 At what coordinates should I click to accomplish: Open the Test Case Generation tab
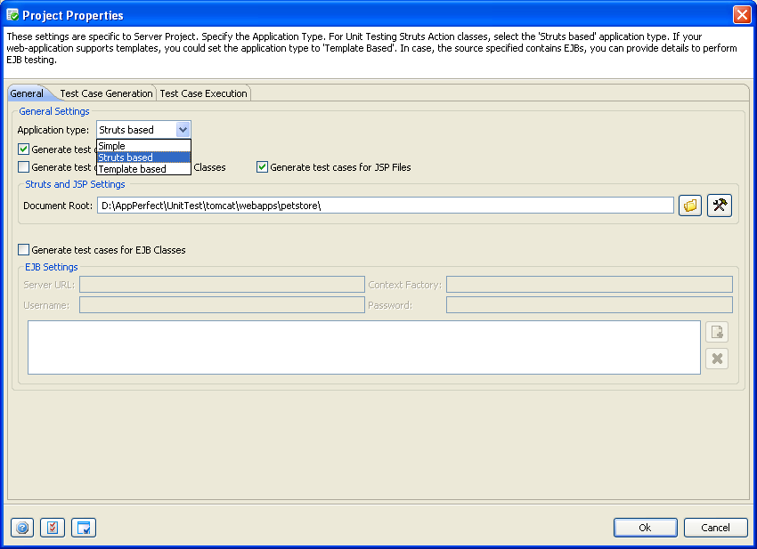click(106, 93)
